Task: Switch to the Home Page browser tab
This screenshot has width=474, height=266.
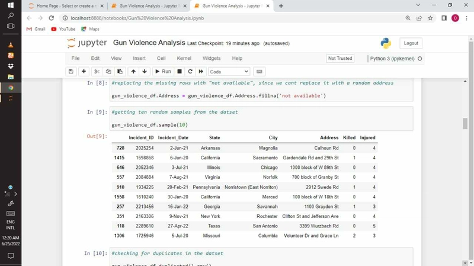Action: (x=65, y=6)
